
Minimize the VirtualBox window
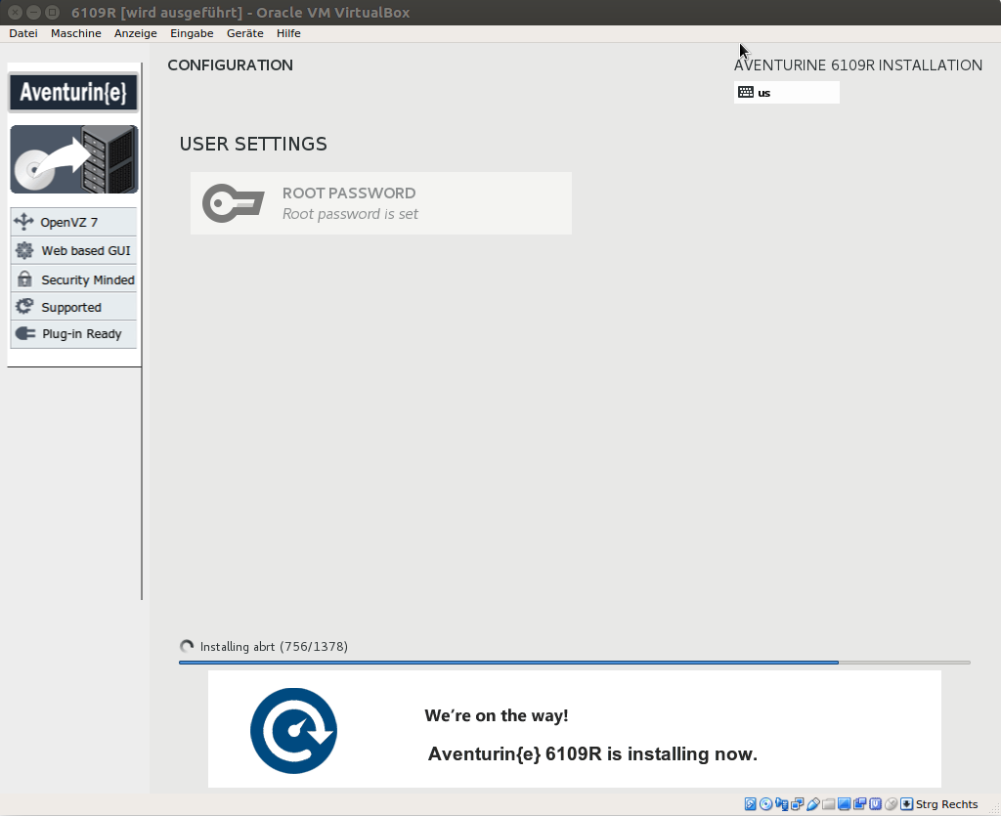(x=34, y=12)
